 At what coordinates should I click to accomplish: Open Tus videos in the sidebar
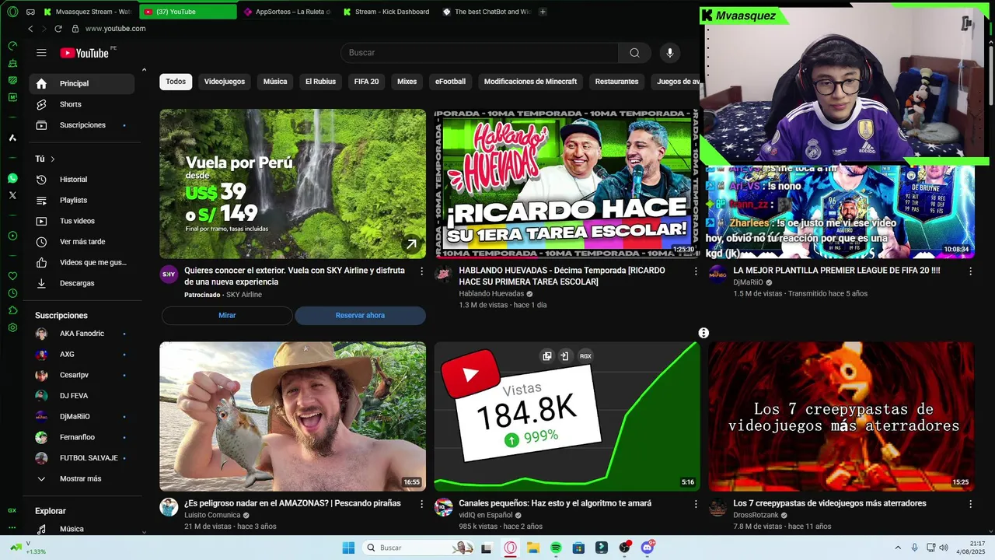tap(82, 221)
